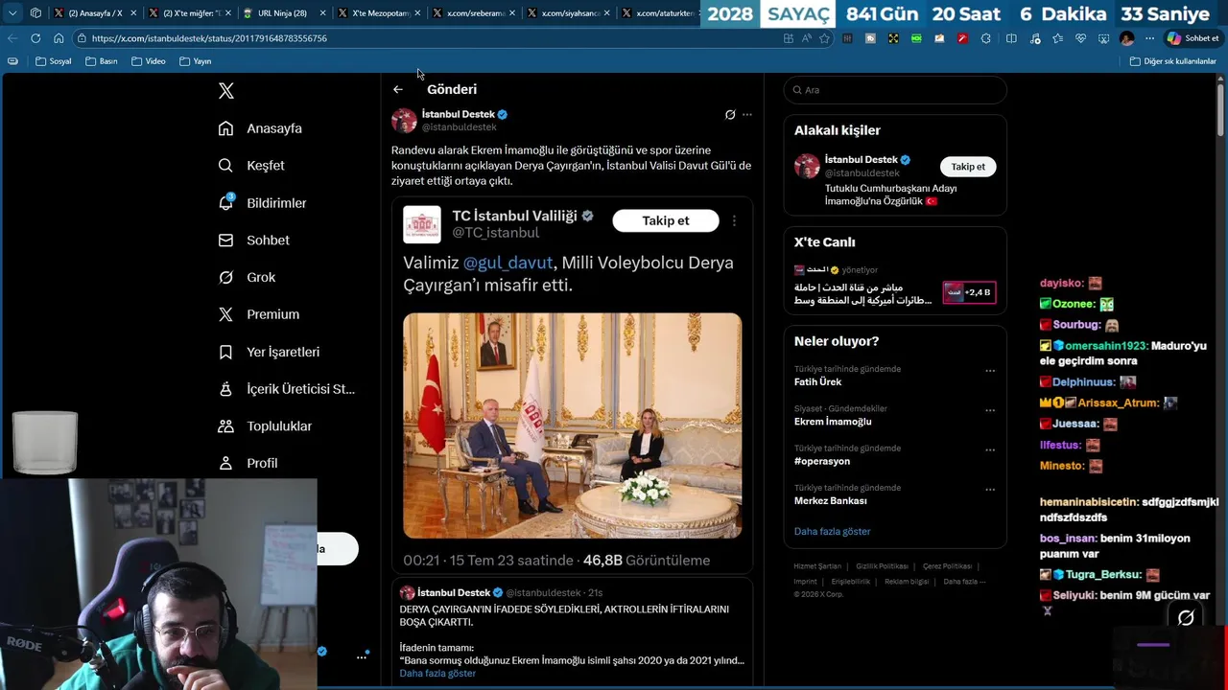The height and width of the screenshot is (690, 1228).
Task: Click the Profil person icon
Action: (225, 463)
